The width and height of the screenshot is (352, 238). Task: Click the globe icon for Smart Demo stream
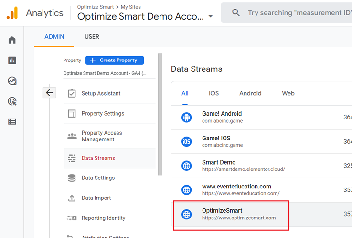click(x=187, y=166)
